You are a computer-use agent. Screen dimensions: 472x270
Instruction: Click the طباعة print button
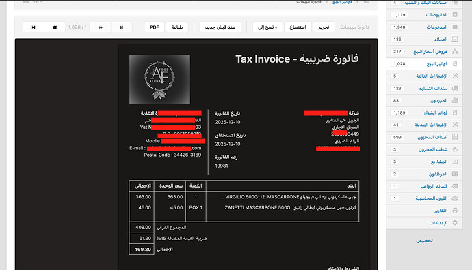pyautogui.click(x=177, y=27)
